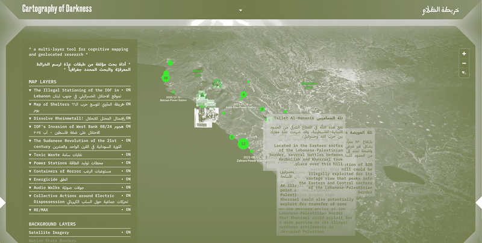Click the Kobb Elias Power Station map label
This screenshot has height=243, width=482.
click(240, 106)
